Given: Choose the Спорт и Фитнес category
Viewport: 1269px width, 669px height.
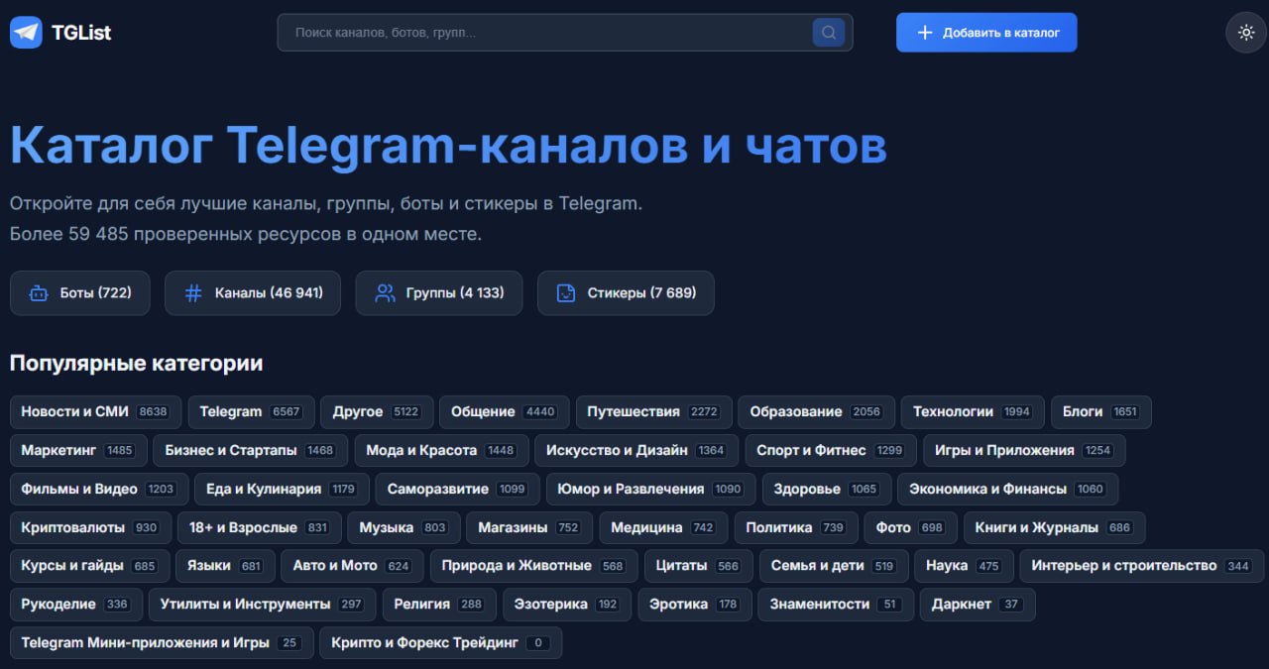Looking at the screenshot, I should (x=831, y=451).
